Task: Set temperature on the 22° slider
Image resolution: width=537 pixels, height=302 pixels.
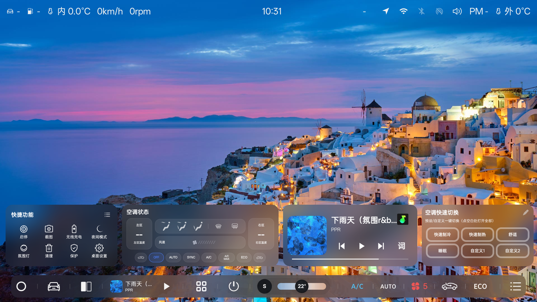Action: click(x=302, y=286)
